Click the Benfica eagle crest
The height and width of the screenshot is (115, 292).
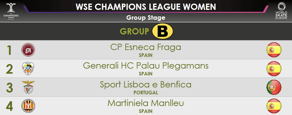(x=28, y=87)
